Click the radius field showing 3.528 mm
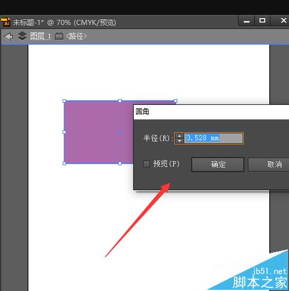This screenshot has height=291, width=289. pos(213,138)
